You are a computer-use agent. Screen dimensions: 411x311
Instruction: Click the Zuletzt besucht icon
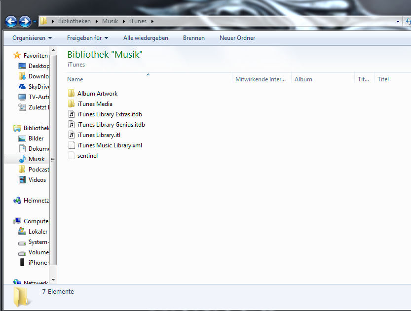pos(22,107)
